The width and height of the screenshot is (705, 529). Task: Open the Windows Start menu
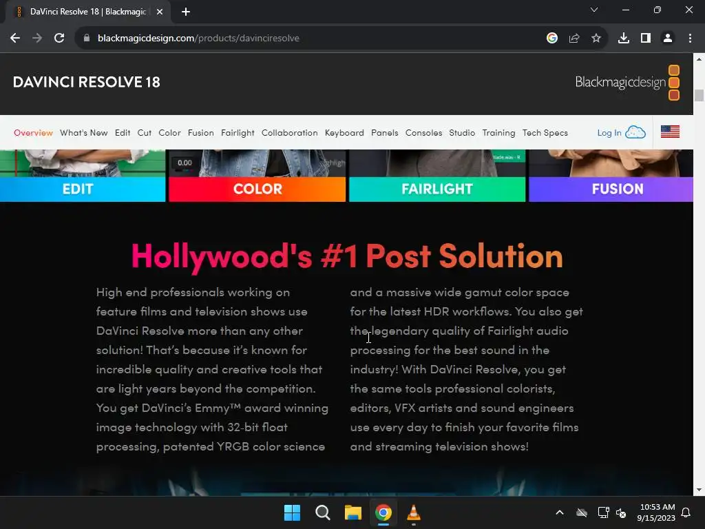[x=292, y=512]
